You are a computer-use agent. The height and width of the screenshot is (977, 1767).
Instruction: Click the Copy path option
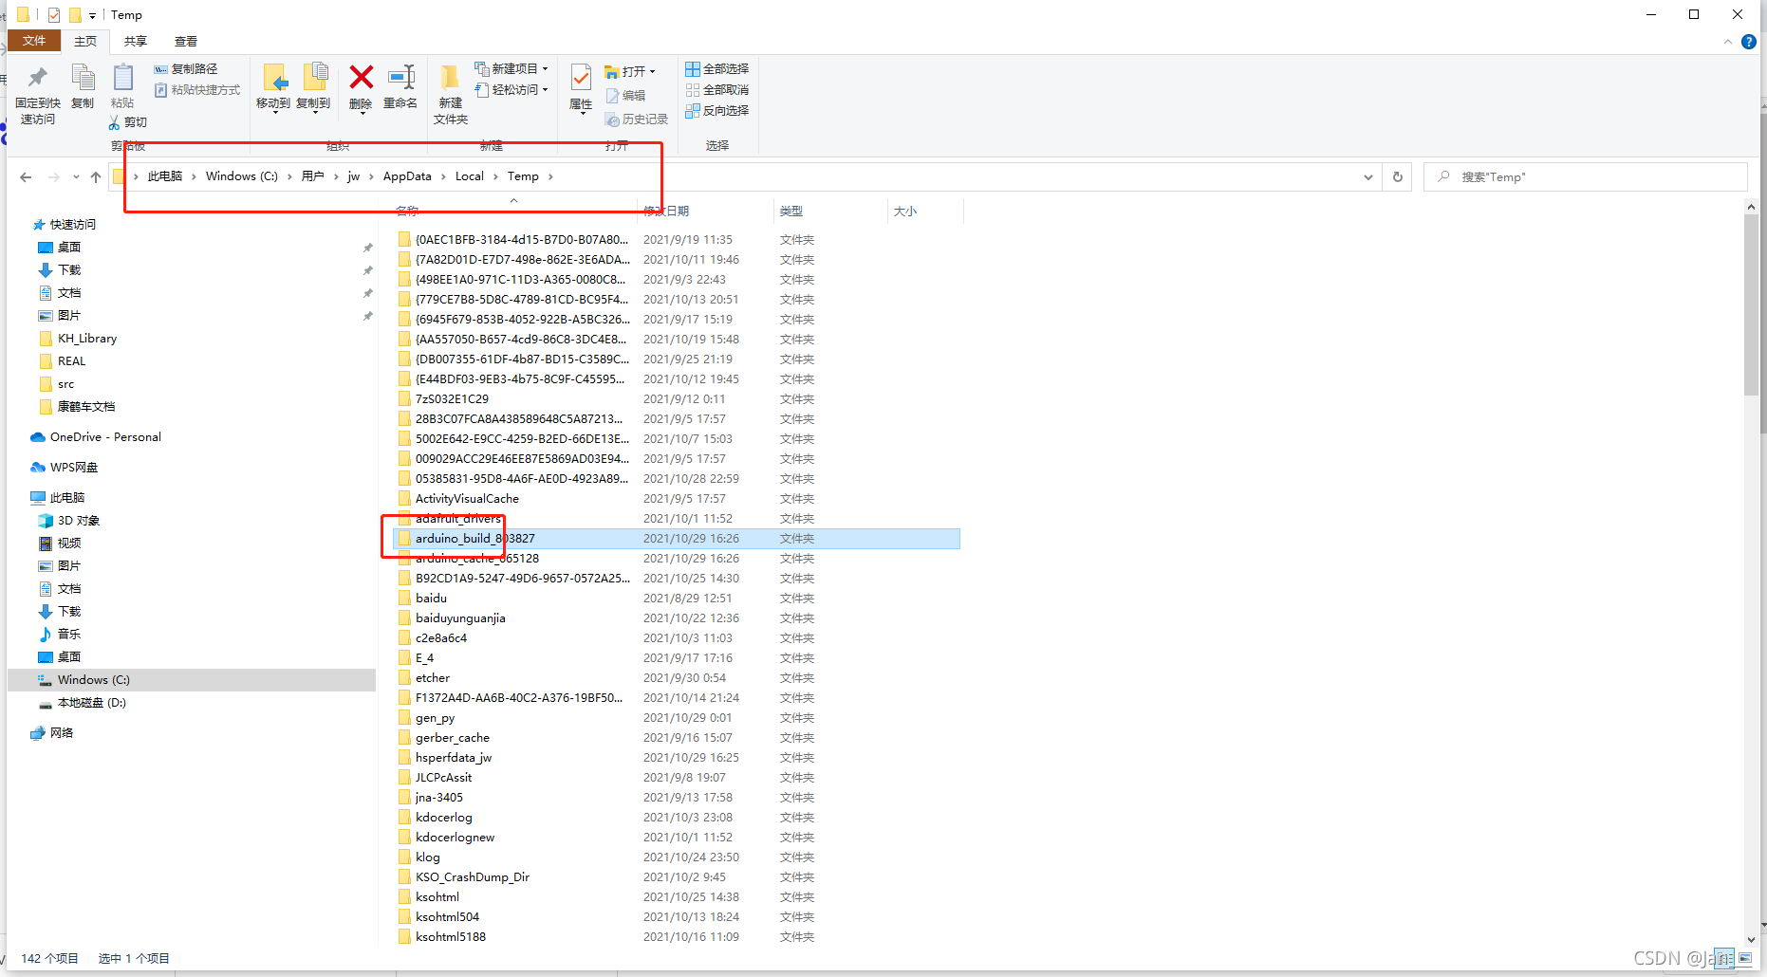186,69
